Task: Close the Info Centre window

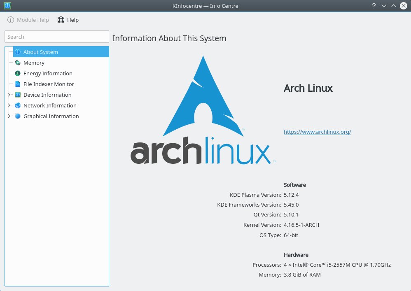Action: click(404, 6)
